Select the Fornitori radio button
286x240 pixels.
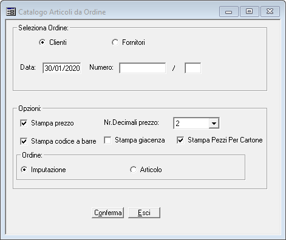(x=115, y=42)
